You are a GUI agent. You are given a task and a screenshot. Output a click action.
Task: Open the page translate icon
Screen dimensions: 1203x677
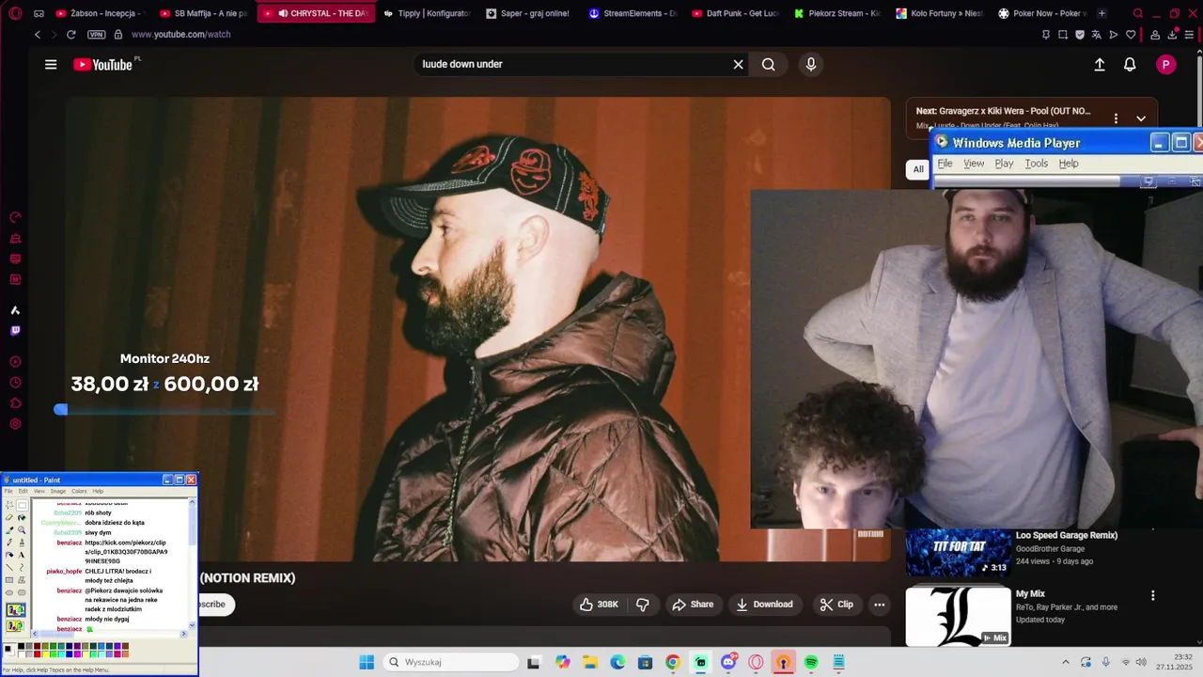coord(1097,35)
